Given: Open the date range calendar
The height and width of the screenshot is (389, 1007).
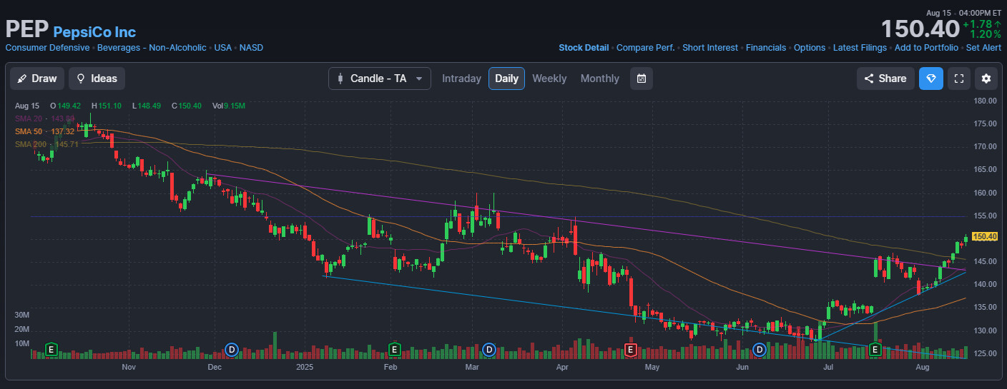Looking at the screenshot, I should pos(641,79).
